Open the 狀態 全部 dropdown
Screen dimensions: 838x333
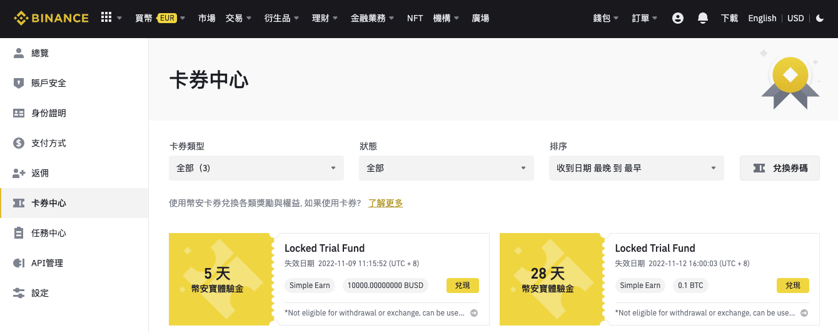447,168
